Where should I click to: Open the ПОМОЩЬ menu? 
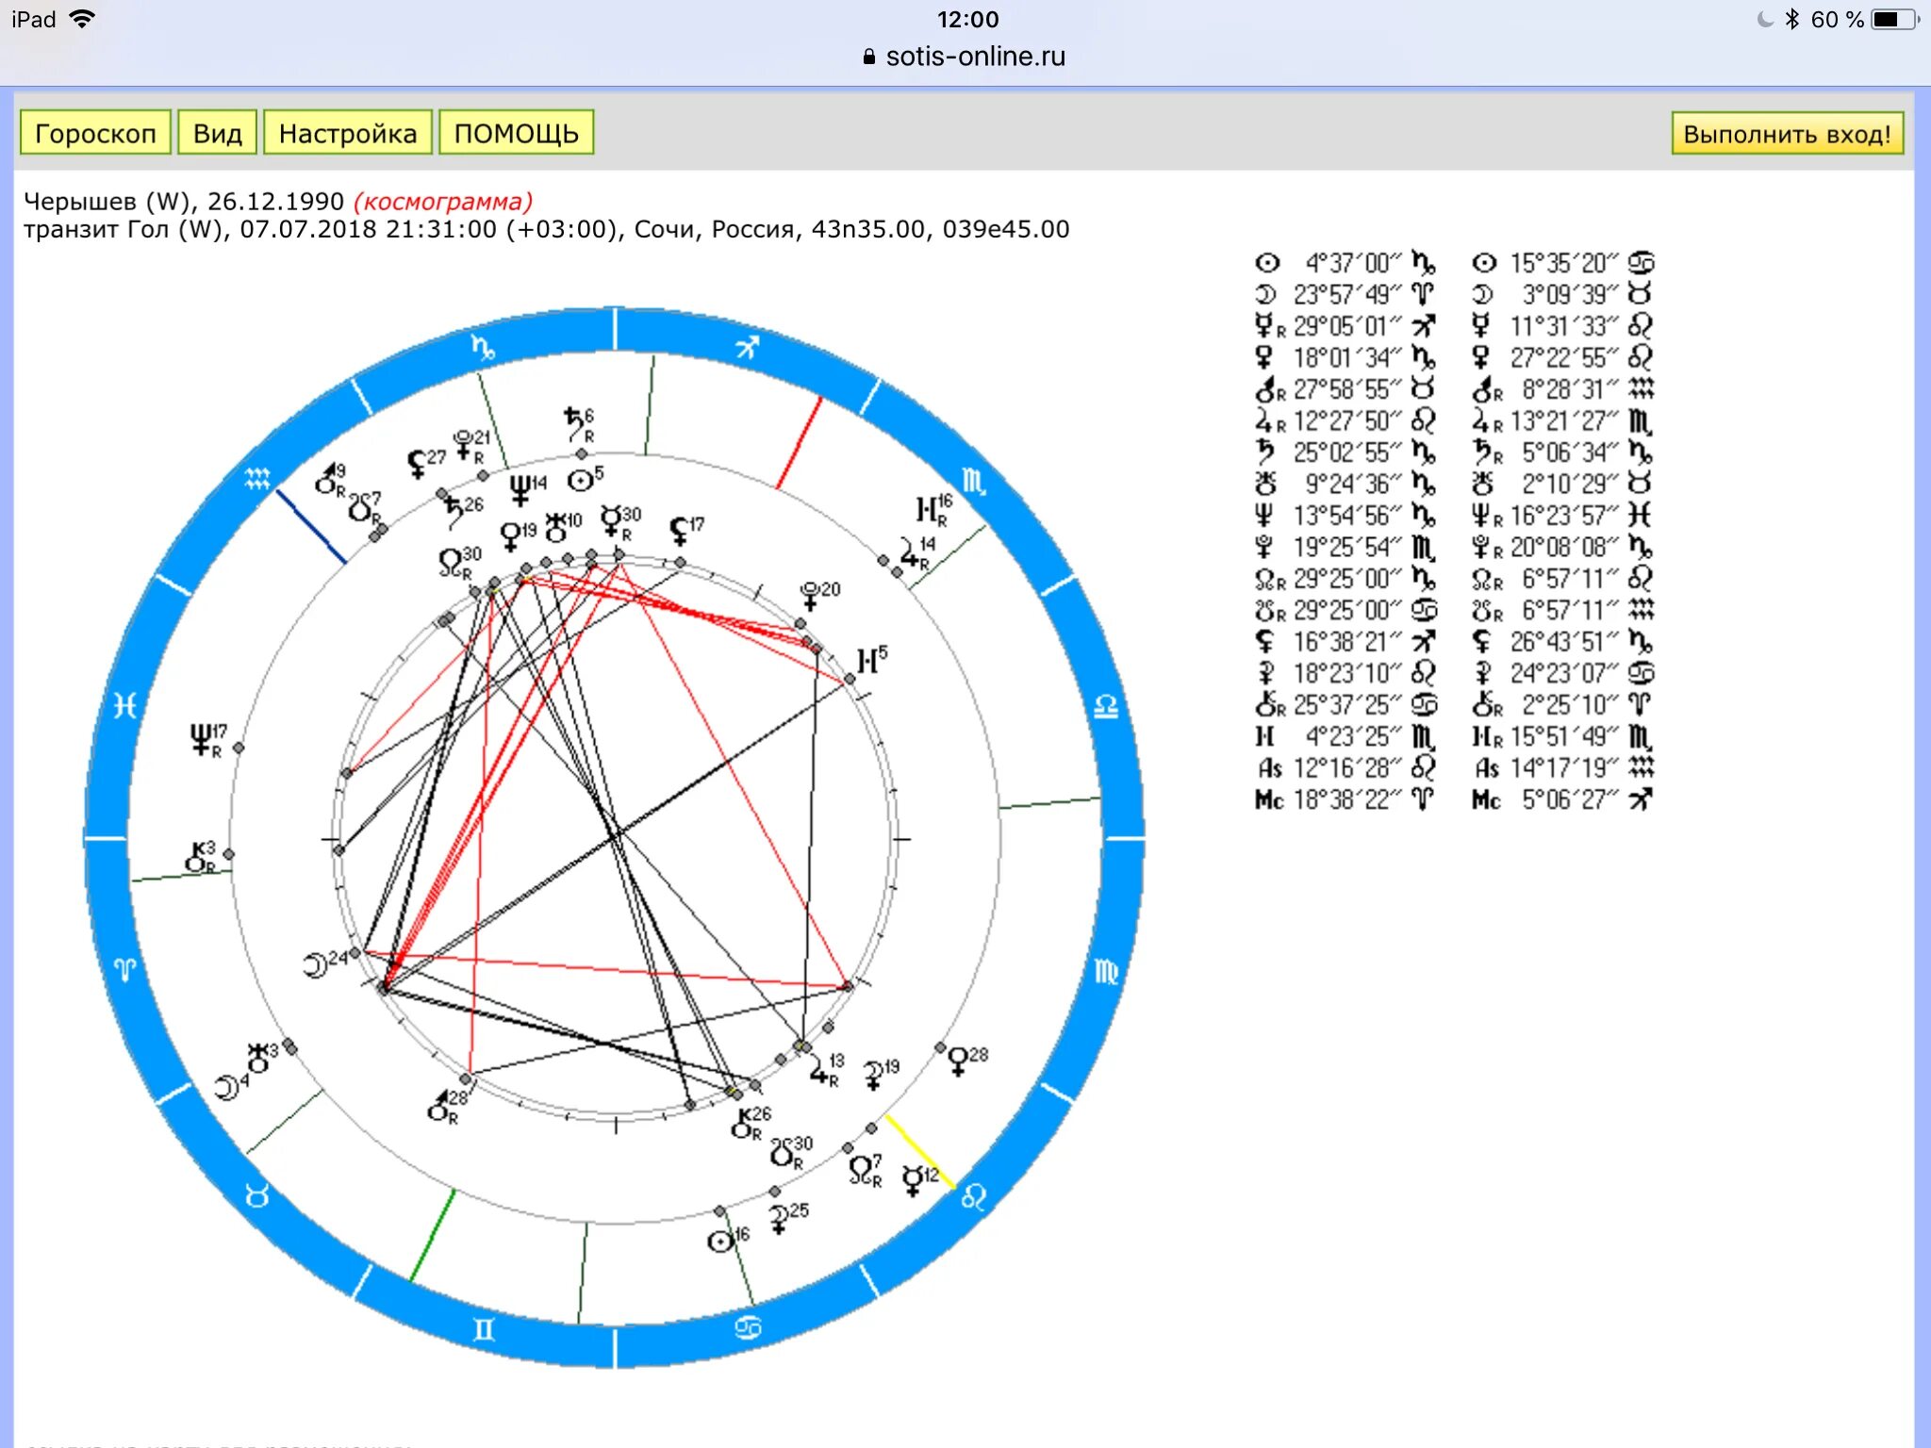tap(516, 133)
